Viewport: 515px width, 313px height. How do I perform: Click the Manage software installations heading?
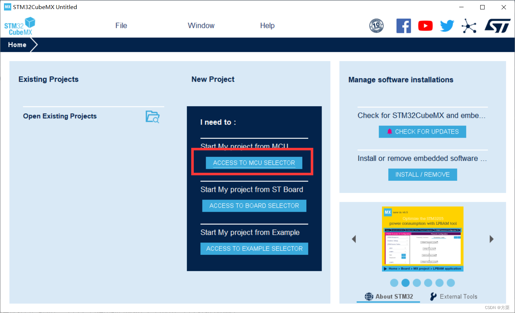pyautogui.click(x=401, y=80)
